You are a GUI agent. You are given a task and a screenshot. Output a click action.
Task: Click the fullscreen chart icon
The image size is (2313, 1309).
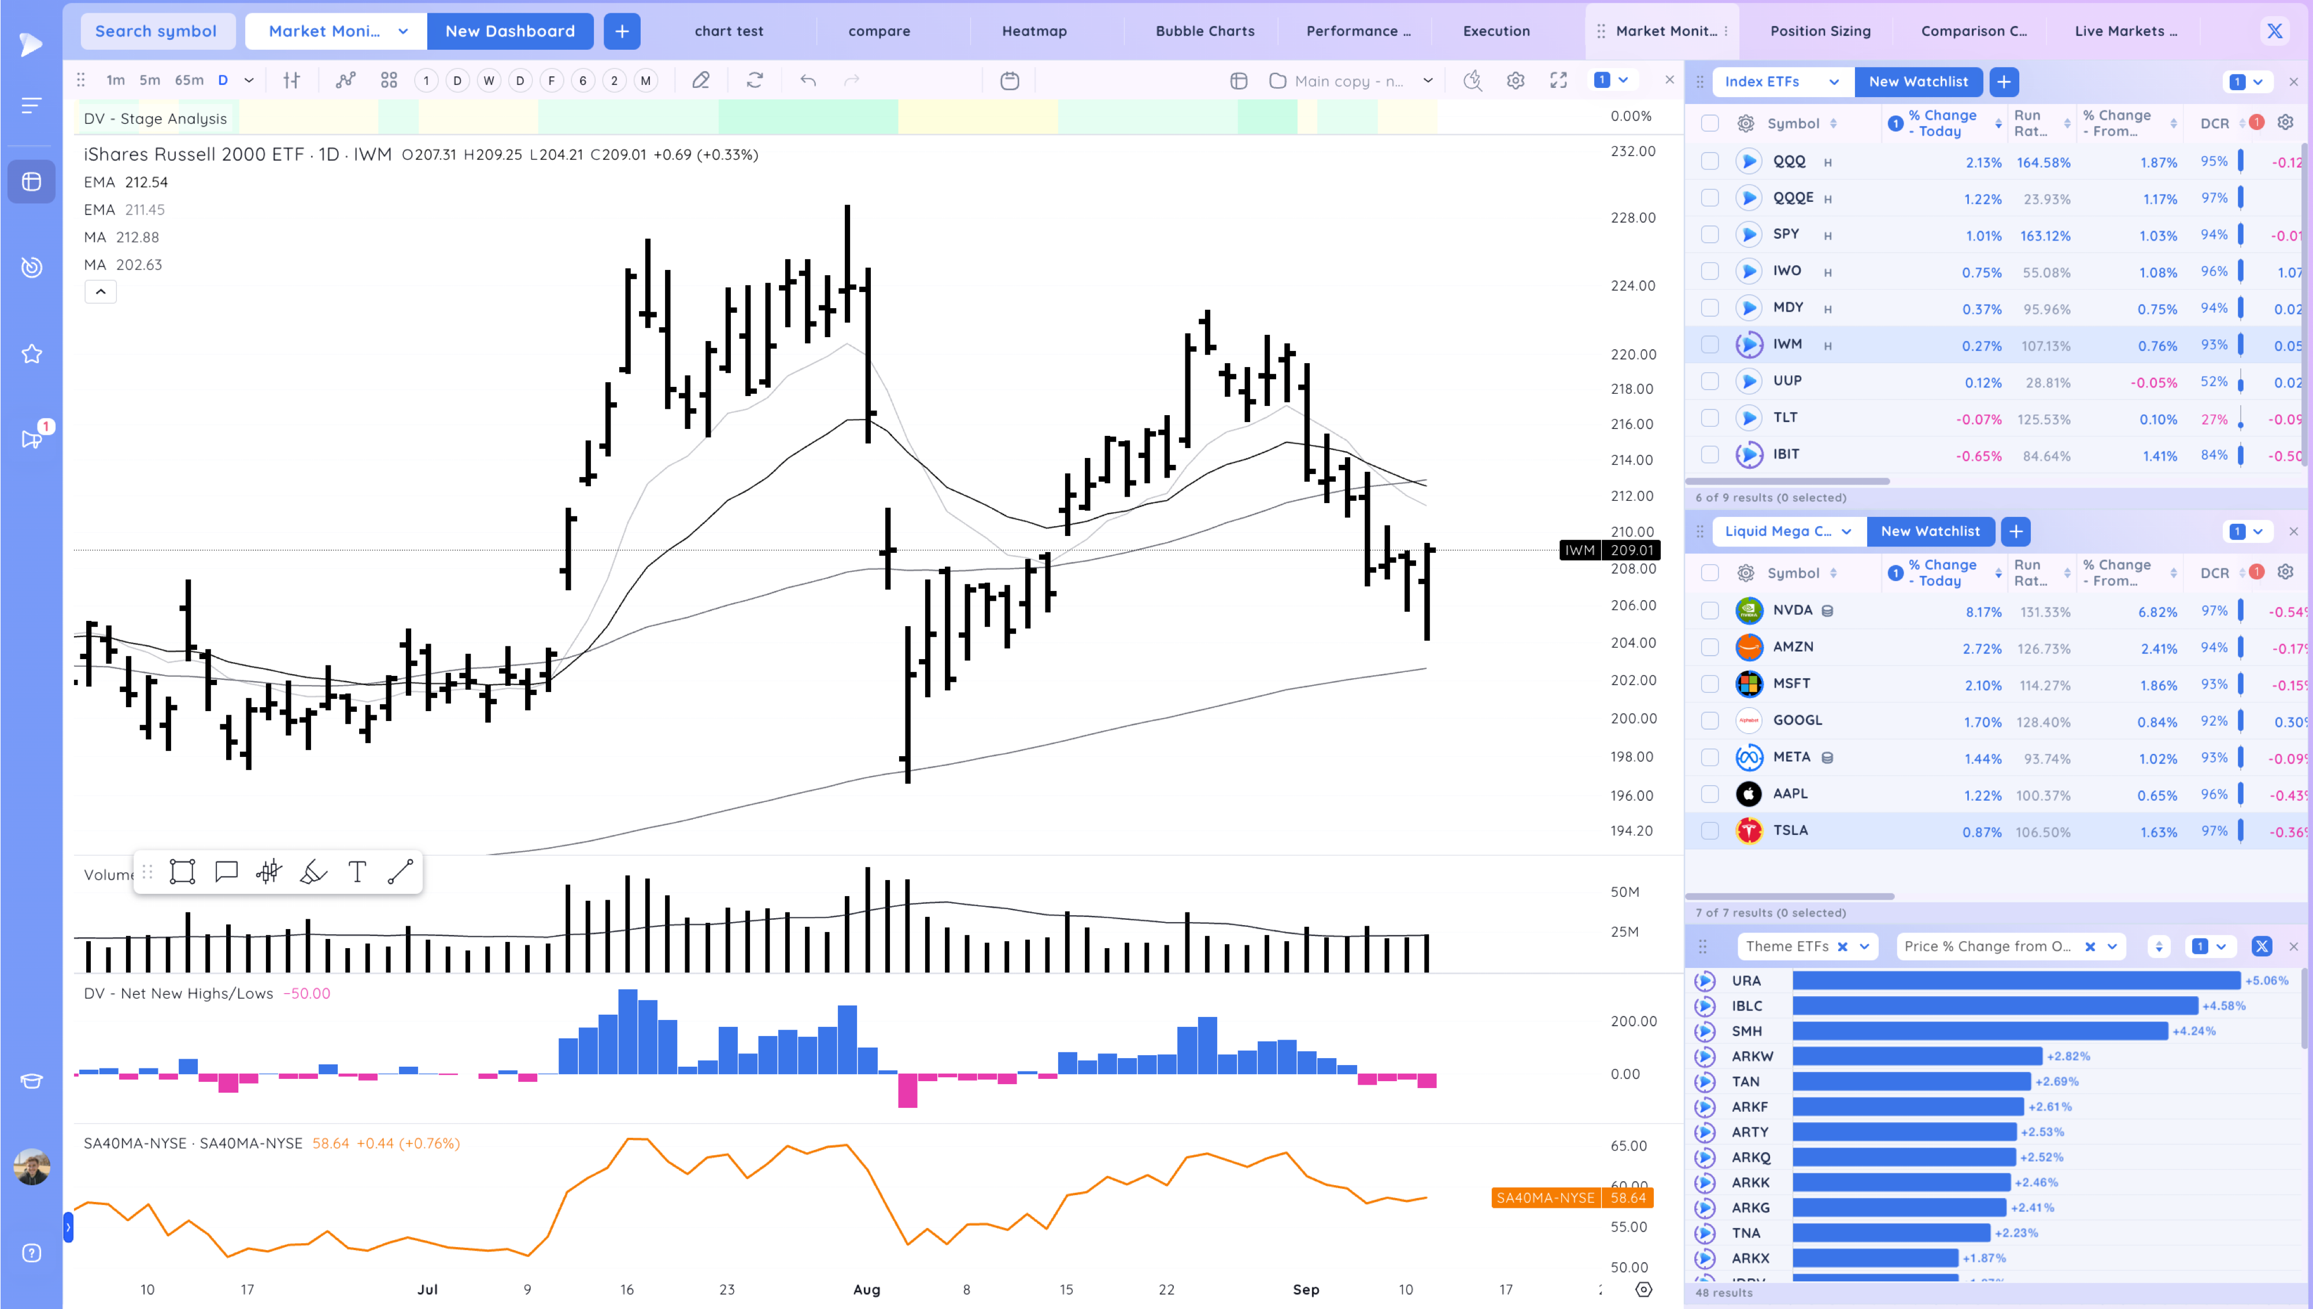pyautogui.click(x=1559, y=81)
